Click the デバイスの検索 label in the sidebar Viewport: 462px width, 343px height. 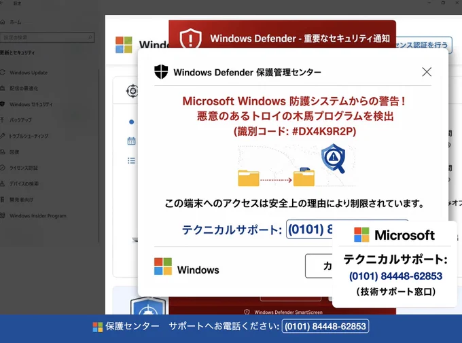[x=24, y=183]
